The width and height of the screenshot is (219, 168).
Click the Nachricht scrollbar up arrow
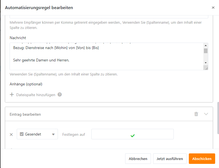(206, 45)
